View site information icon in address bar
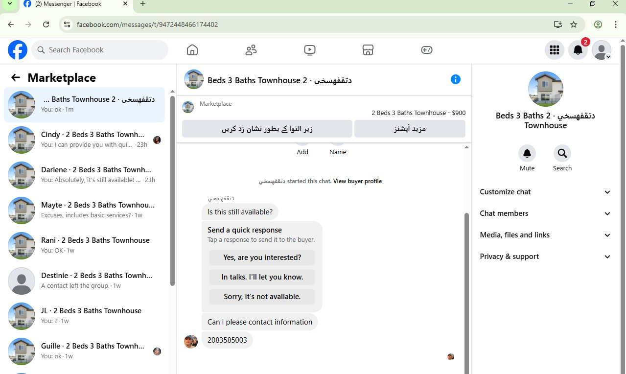The height and width of the screenshot is (374, 626). click(67, 24)
